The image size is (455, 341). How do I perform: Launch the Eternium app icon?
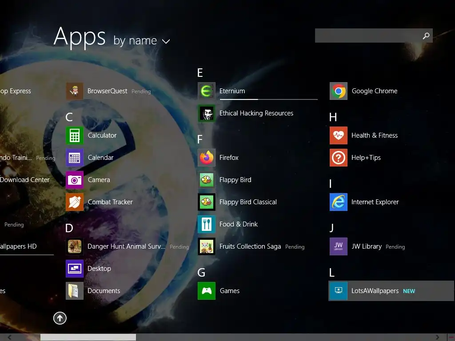(x=207, y=91)
